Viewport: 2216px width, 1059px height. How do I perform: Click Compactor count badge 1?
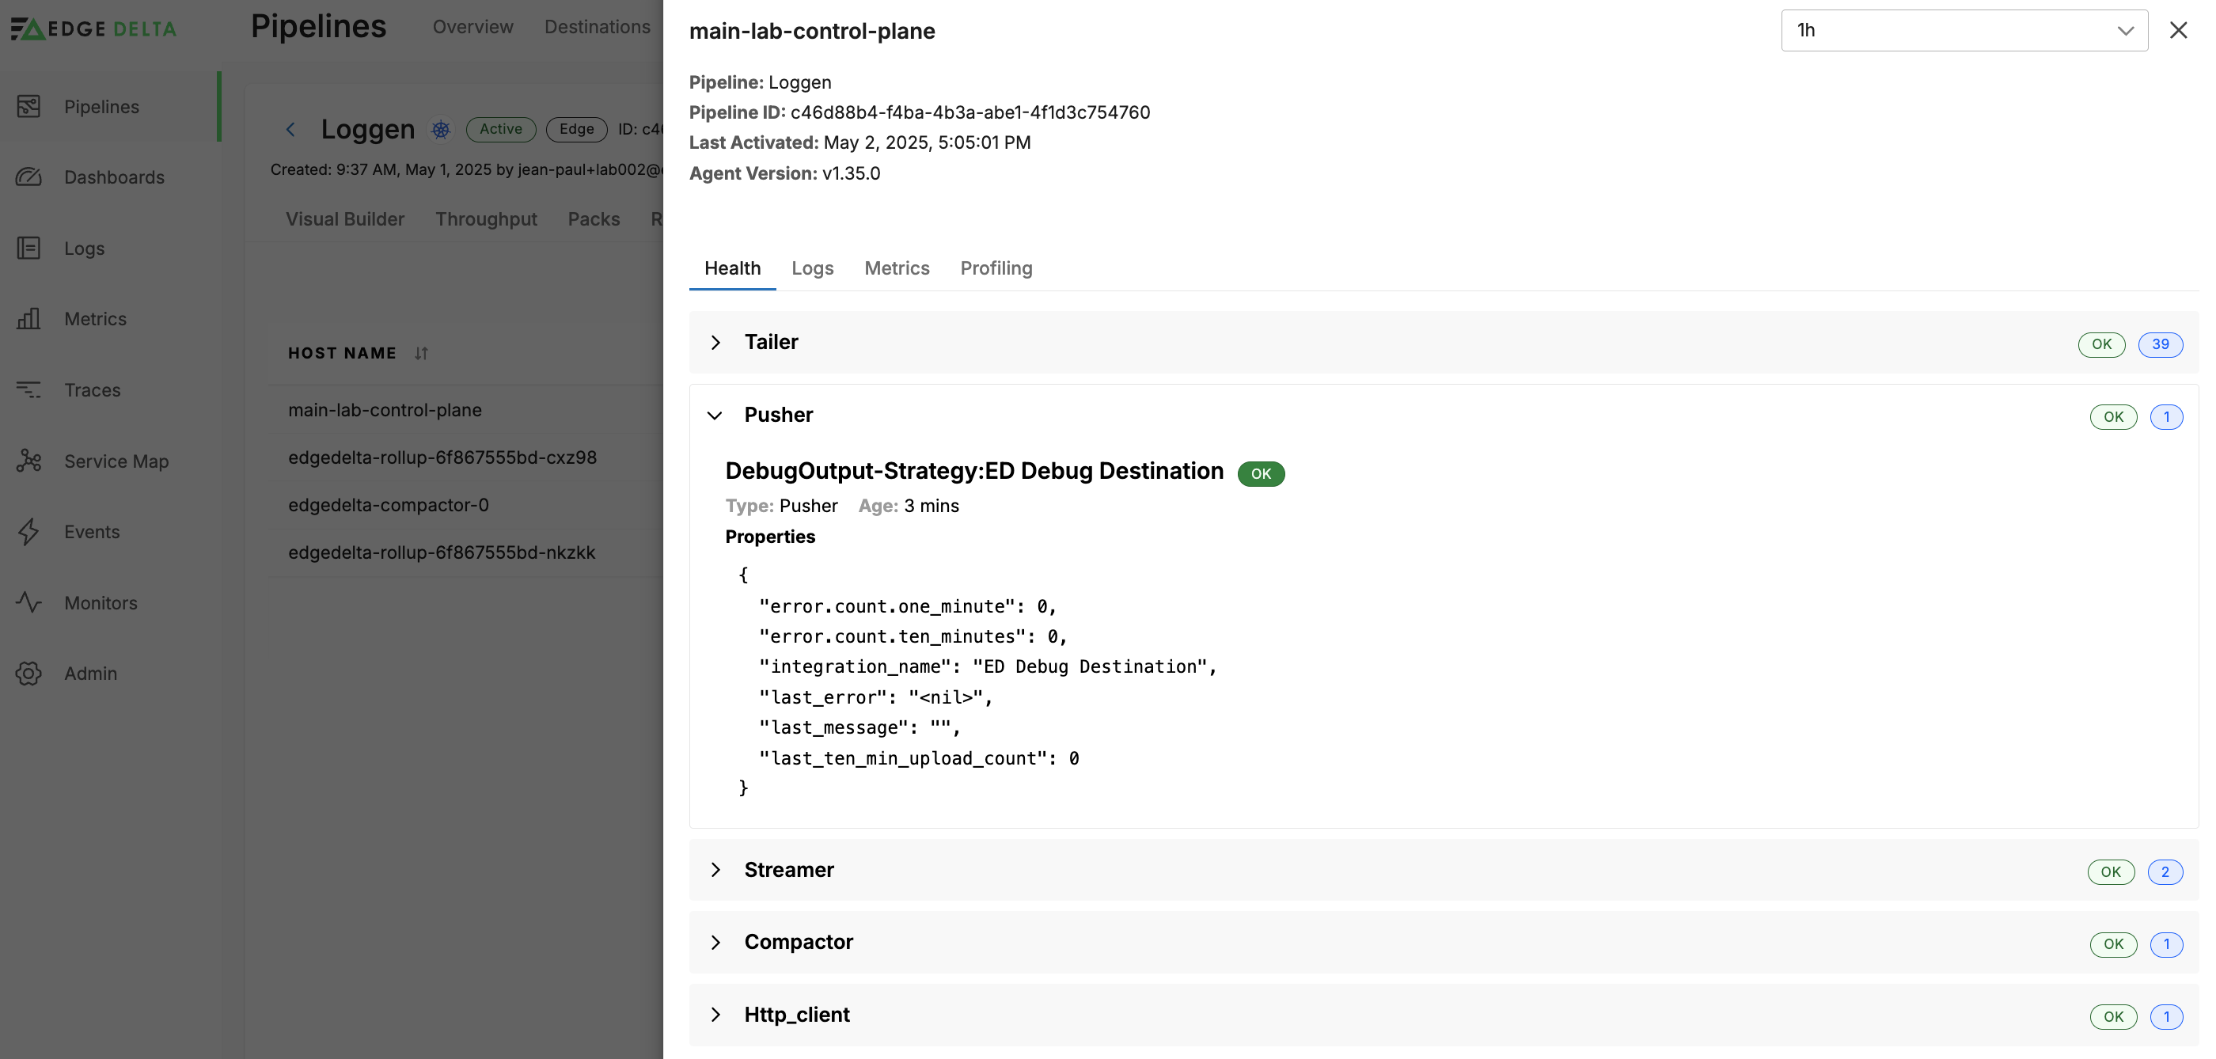pos(2166,943)
